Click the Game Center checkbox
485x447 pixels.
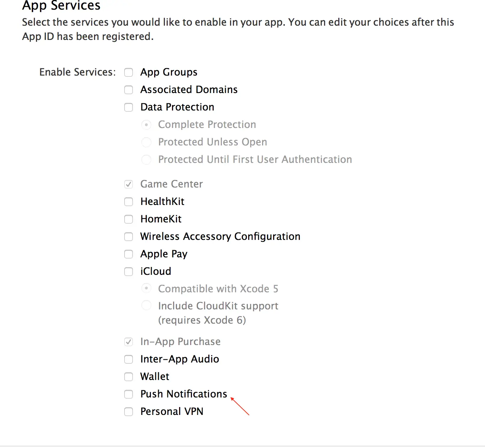click(x=129, y=184)
